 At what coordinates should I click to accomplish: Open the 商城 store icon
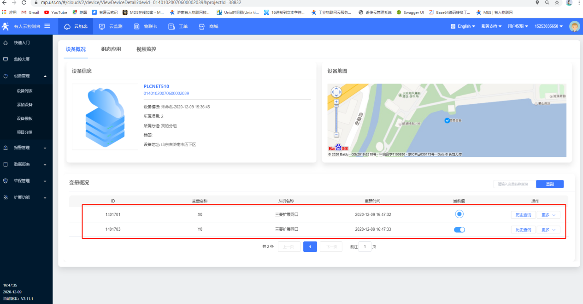(202, 27)
